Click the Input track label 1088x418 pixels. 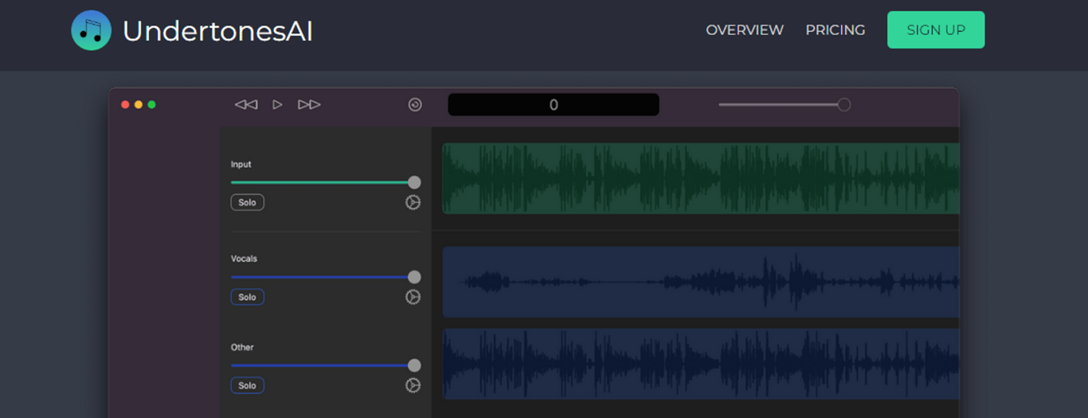coord(241,164)
